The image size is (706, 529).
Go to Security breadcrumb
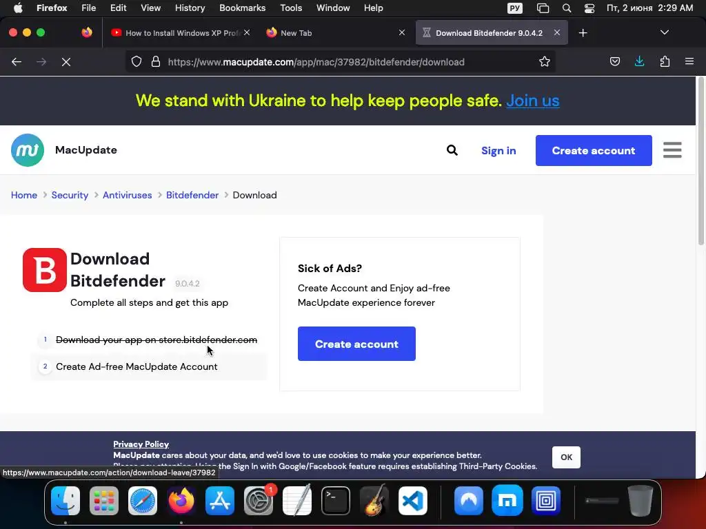tap(70, 195)
